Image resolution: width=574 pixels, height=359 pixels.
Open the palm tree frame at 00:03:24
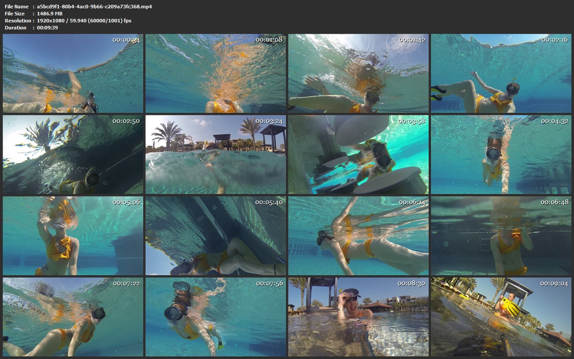pos(216,154)
